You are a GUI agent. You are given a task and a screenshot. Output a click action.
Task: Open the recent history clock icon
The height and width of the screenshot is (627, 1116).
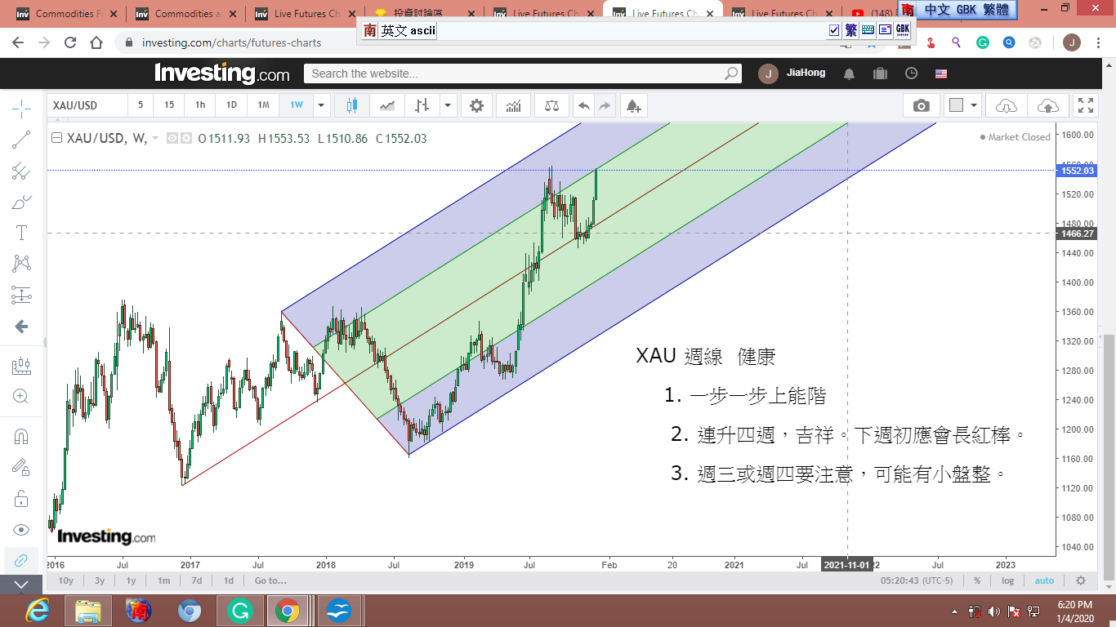[x=911, y=73]
